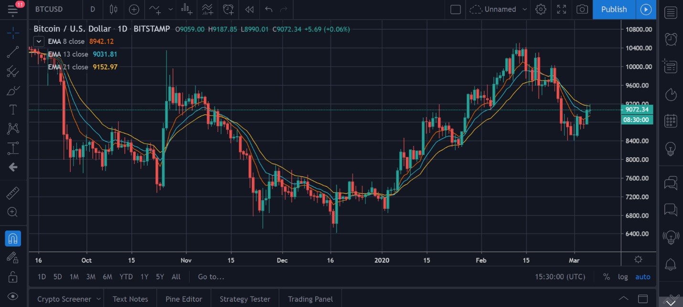The height and width of the screenshot is (307, 683).
Task: Switch to the Pine Editor tab
Action: tap(183, 299)
